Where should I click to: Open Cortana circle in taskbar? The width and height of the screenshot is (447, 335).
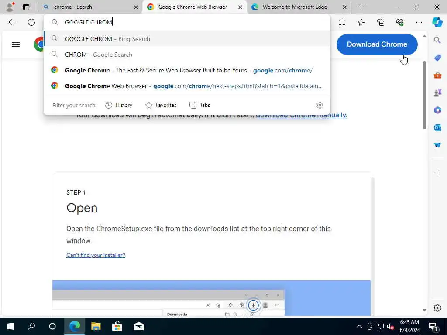(x=52, y=326)
